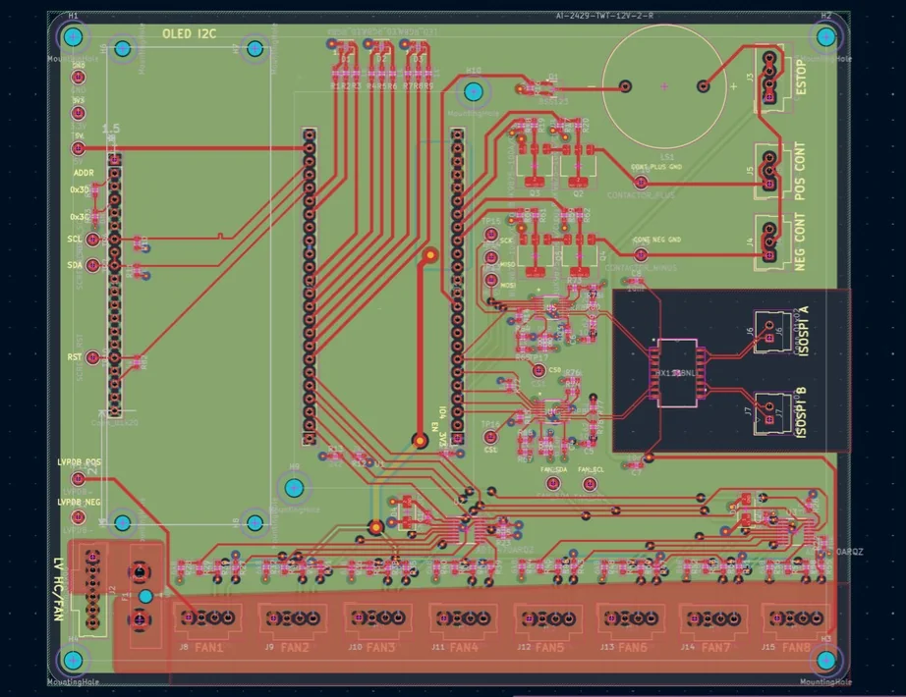
Task: Select the FAN7 connector label
Action: click(715, 647)
